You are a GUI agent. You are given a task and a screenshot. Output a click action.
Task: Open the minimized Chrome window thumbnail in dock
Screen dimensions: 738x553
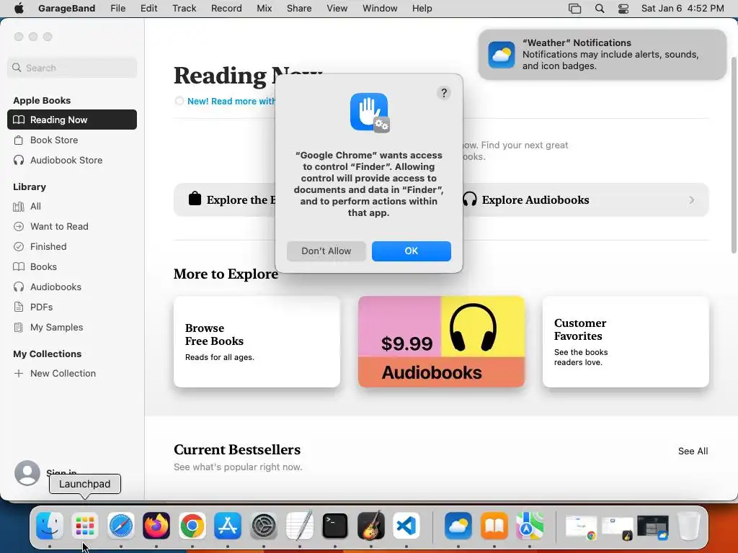[x=581, y=526]
